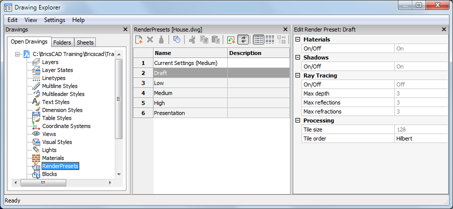453x209 pixels.
Task: Switch to the Sheets tab
Action: point(85,42)
